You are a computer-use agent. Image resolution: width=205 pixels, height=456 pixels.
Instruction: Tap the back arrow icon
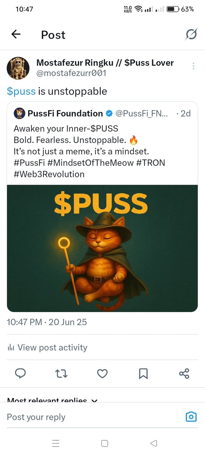tap(16, 34)
